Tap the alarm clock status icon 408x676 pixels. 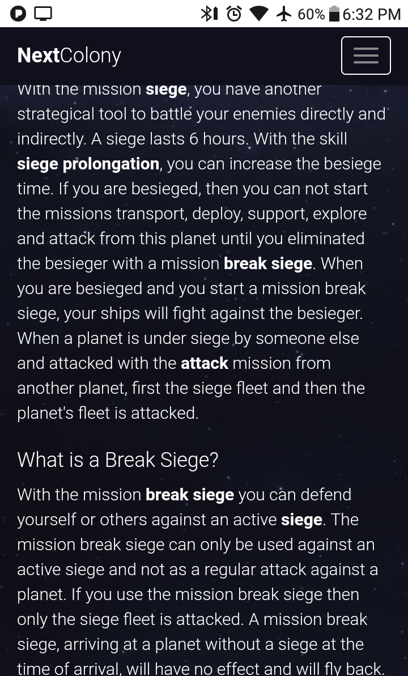click(x=234, y=14)
